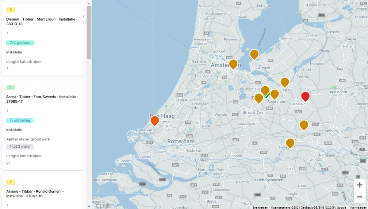Open the Sneltoetsen keyboard shortcuts link
Screen dimensions: 368x209
[260, 207]
